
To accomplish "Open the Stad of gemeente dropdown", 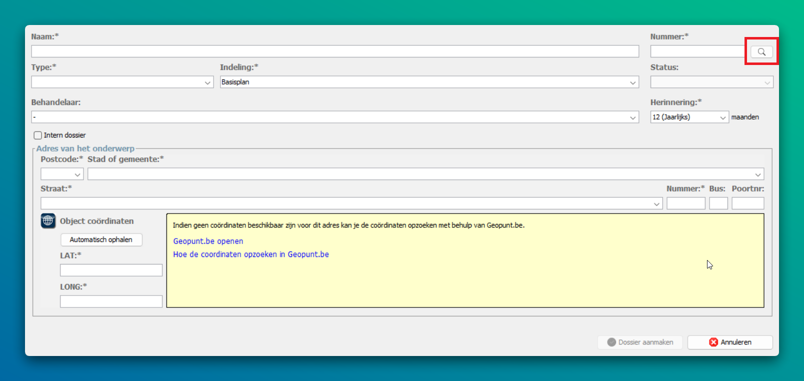I will (x=425, y=174).
